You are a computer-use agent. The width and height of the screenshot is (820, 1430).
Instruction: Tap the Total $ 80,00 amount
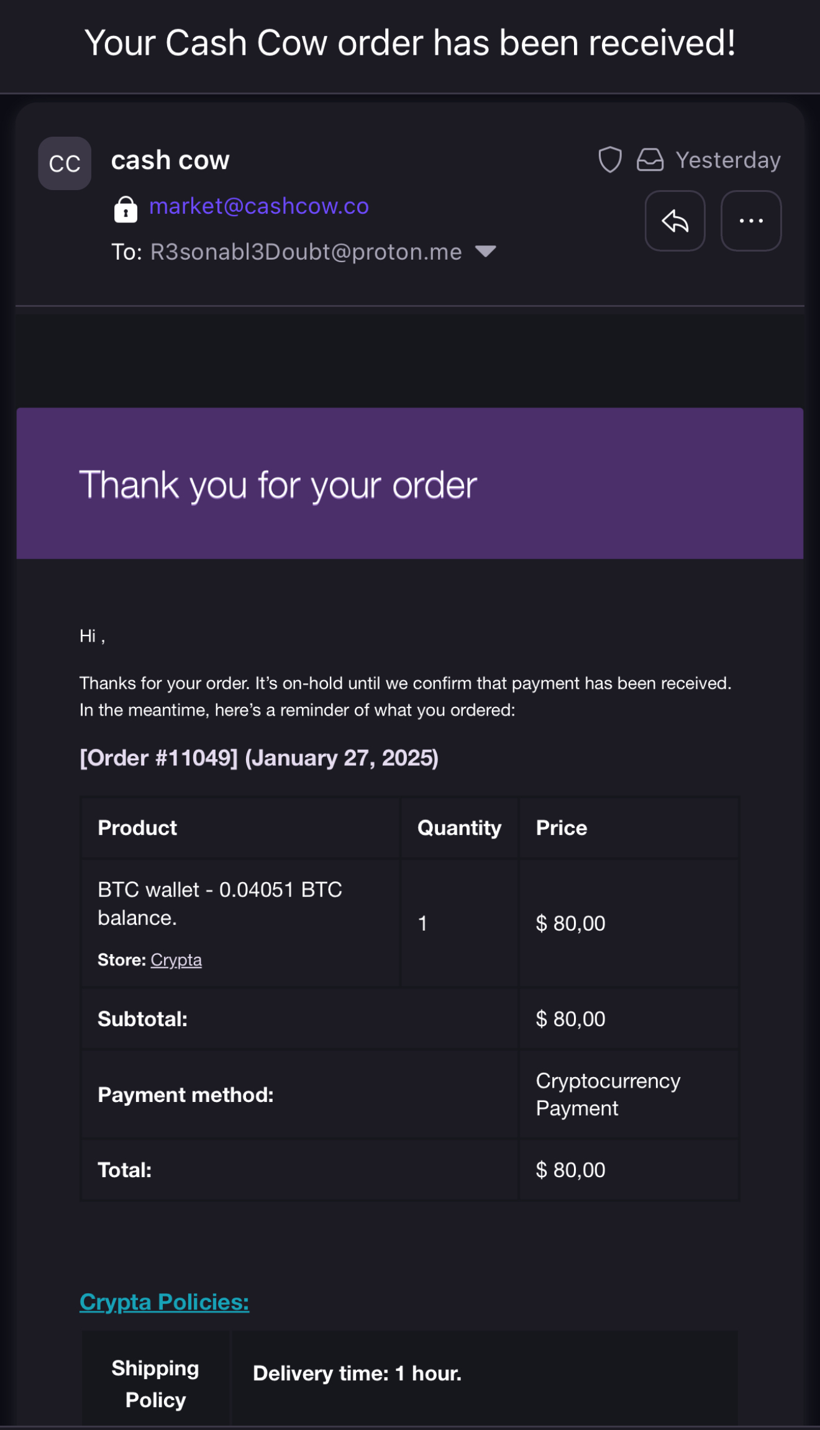[570, 1170]
